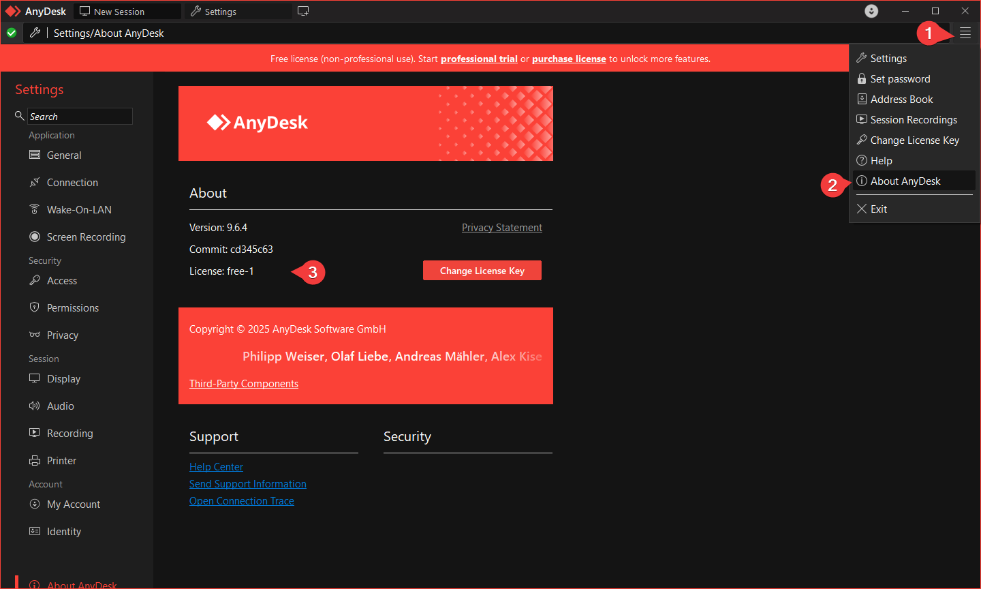Click the Screen Recording sidebar icon
The height and width of the screenshot is (589, 981).
click(x=35, y=237)
